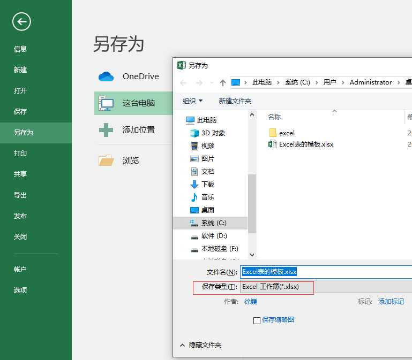Open recent locations dropdown arrow
This screenshot has height=360, width=412.
[x=212, y=83]
